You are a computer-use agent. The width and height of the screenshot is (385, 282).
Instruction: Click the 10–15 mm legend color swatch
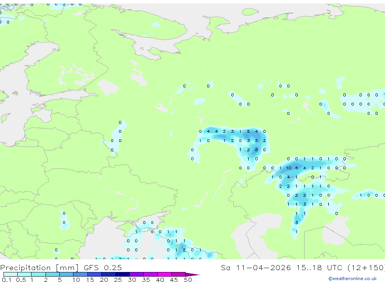(80, 274)
